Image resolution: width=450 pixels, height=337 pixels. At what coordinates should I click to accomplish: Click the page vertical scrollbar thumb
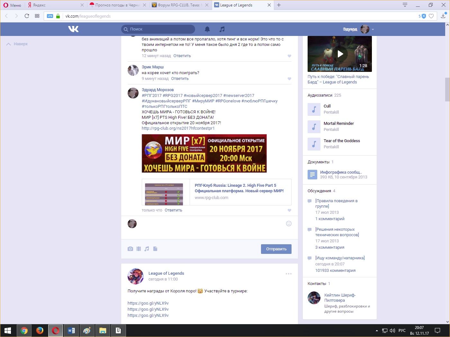point(447,89)
